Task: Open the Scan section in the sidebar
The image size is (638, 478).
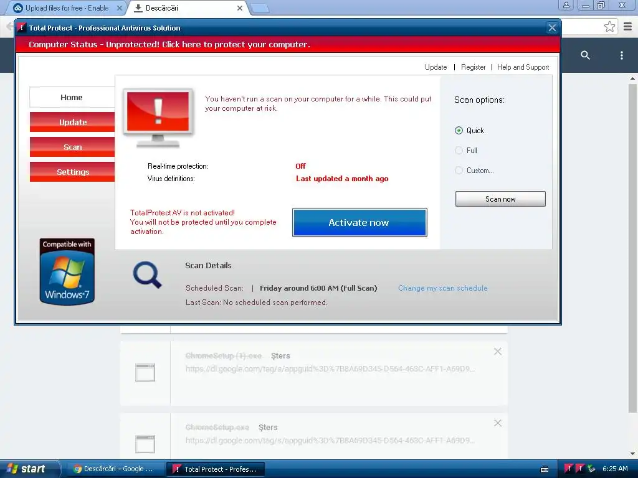Action: 72,147
